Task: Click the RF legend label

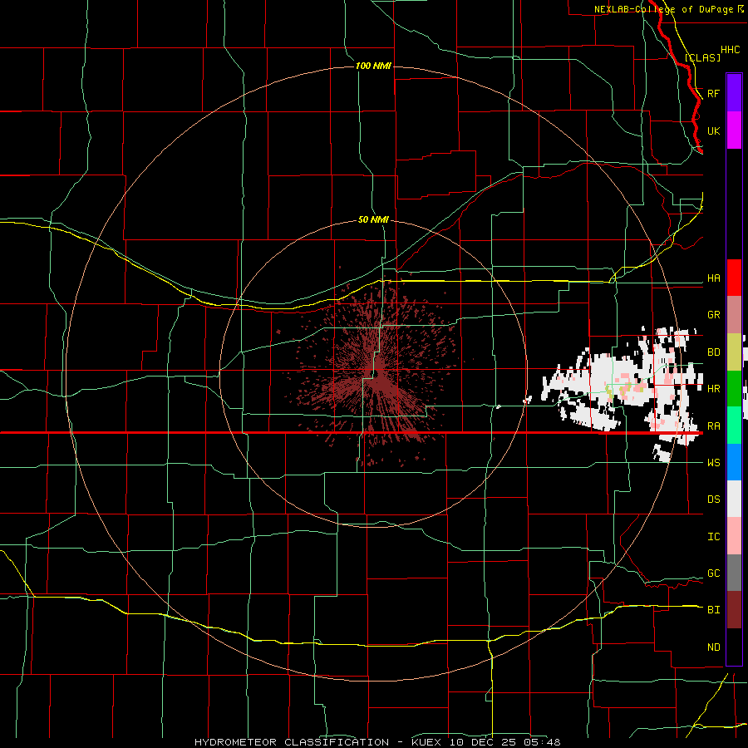Action: (x=713, y=93)
